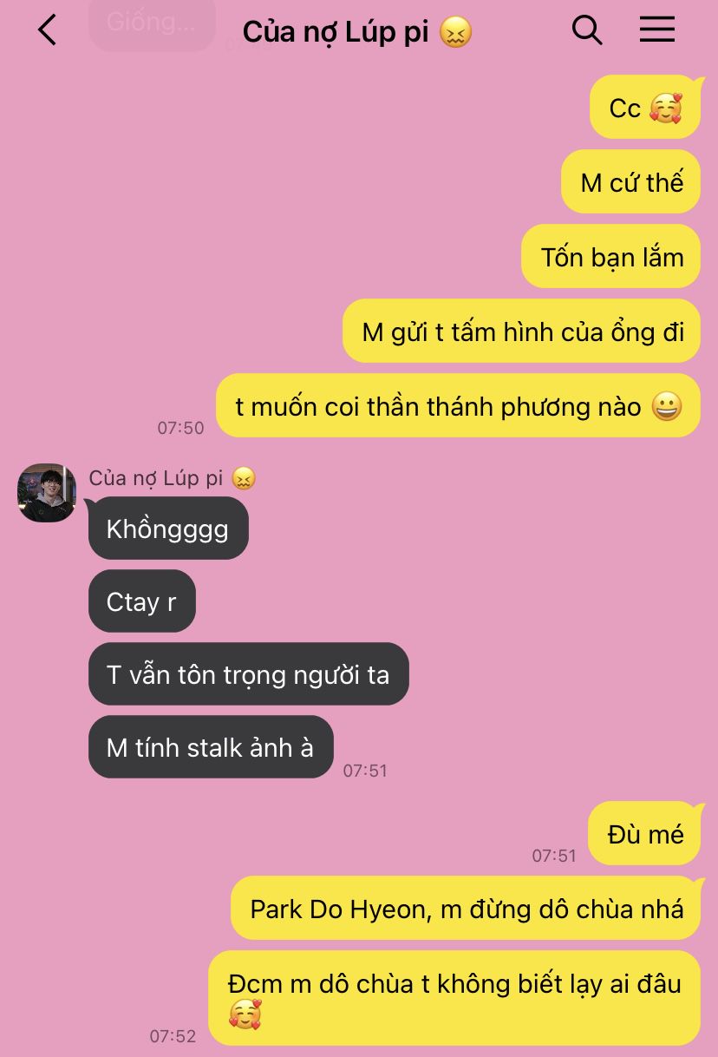
Task: Open the hamburger menu icon
Action: click(657, 30)
